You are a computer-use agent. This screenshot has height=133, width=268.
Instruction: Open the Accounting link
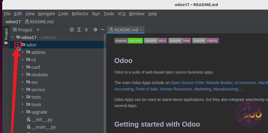[x=124, y=89]
